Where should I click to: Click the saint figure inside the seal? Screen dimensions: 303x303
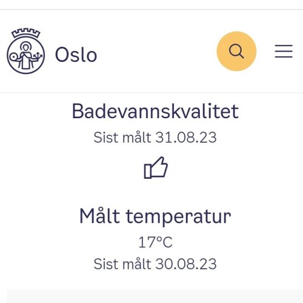[25, 55]
